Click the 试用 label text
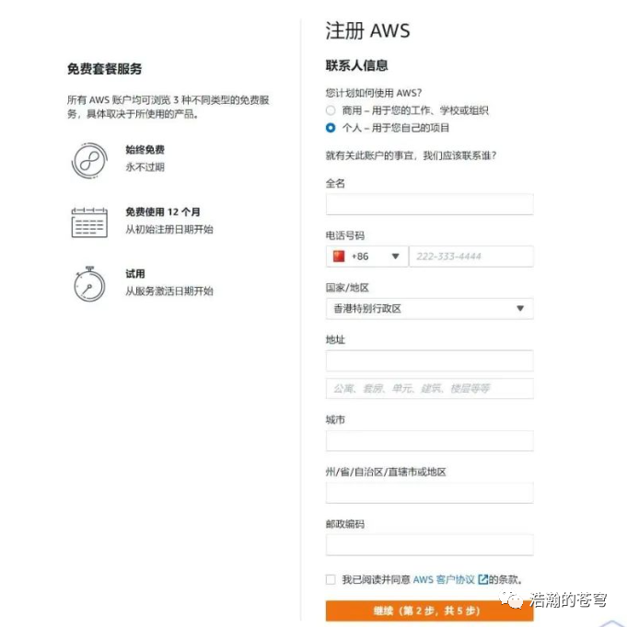This screenshot has width=627, height=627. tap(135, 274)
